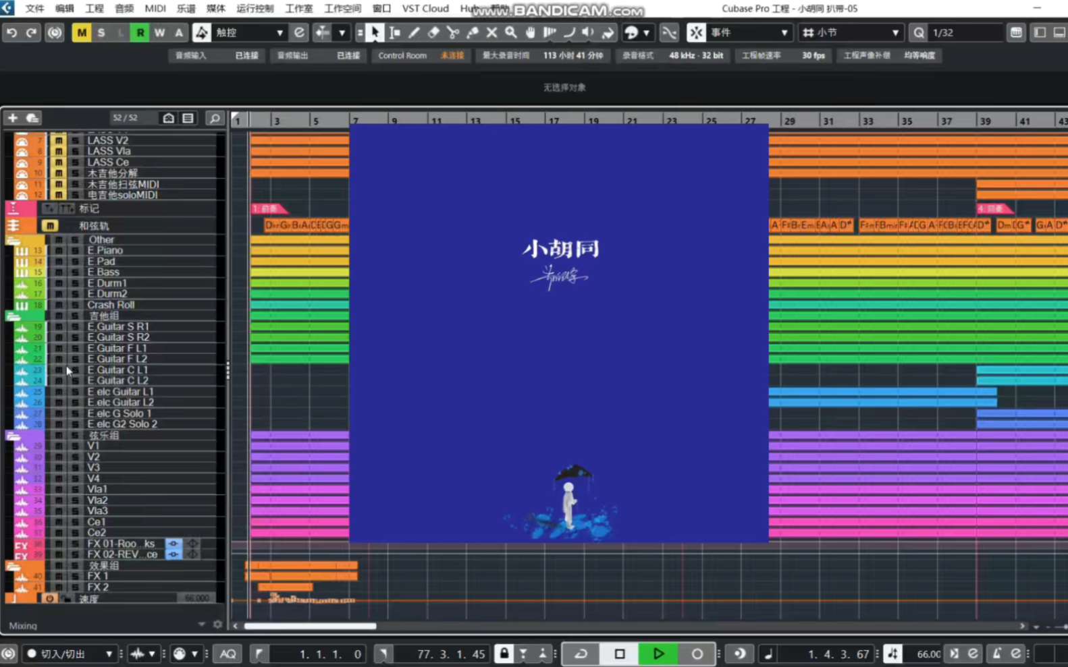This screenshot has height=667, width=1068.
Task: Open the track search magnifier
Action: point(215,119)
